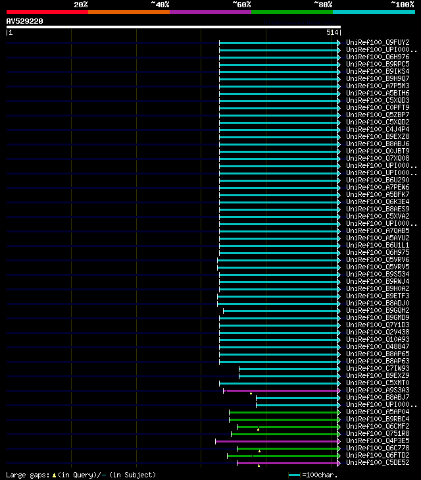The image size is (421, 480).
Task: Select the UniRef100_A5AYU2 label
Action: pyautogui.click(x=378, y=238)
